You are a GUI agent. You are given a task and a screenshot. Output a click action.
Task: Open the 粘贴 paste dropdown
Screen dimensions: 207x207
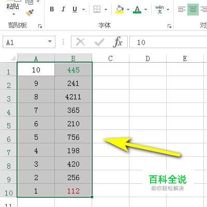(x=13, y=14)
